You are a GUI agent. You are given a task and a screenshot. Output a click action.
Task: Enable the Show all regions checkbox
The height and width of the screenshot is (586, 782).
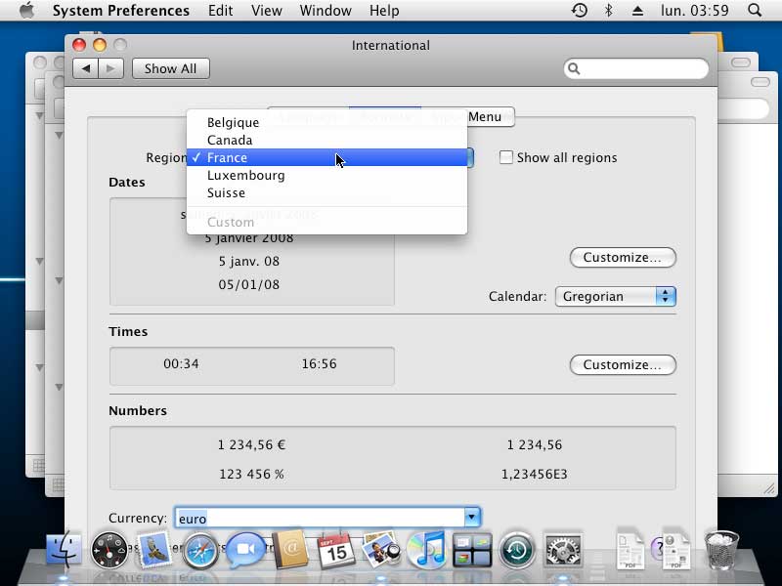tap(505, 157)
